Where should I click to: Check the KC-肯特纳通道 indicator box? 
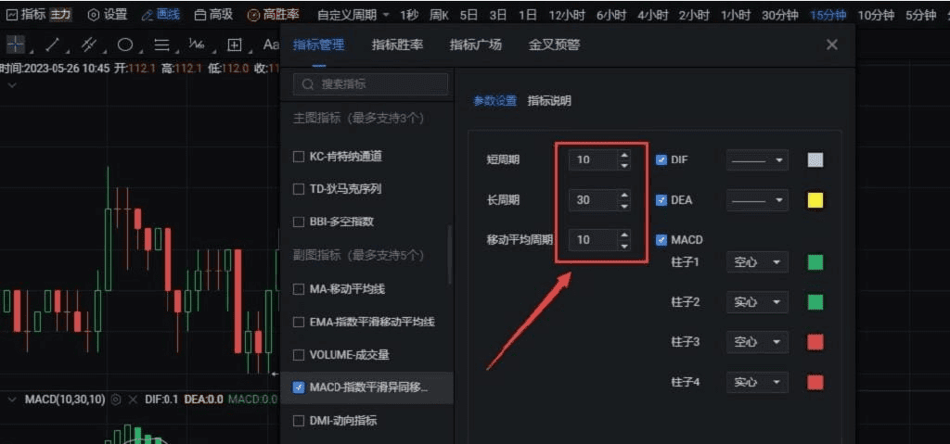298,157
